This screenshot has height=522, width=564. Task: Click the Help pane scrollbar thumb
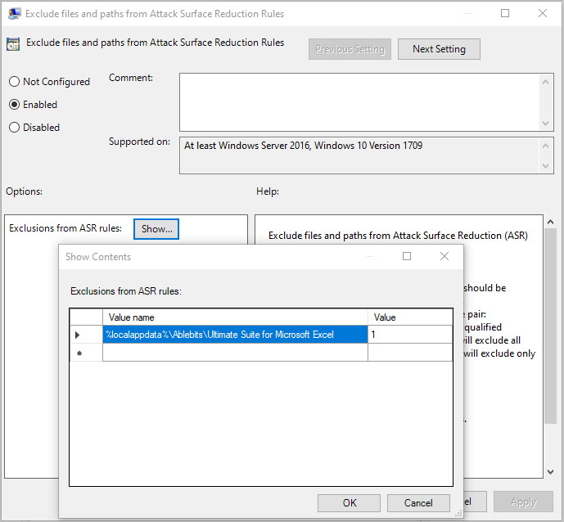tap(550, 326)
